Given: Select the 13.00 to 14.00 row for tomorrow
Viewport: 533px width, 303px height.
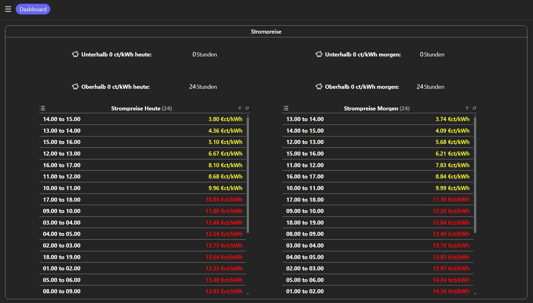Looking at the screenshot, I should [378, 119].
